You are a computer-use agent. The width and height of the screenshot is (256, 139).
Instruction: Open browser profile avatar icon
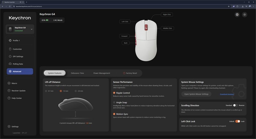(x=250, y=6)
